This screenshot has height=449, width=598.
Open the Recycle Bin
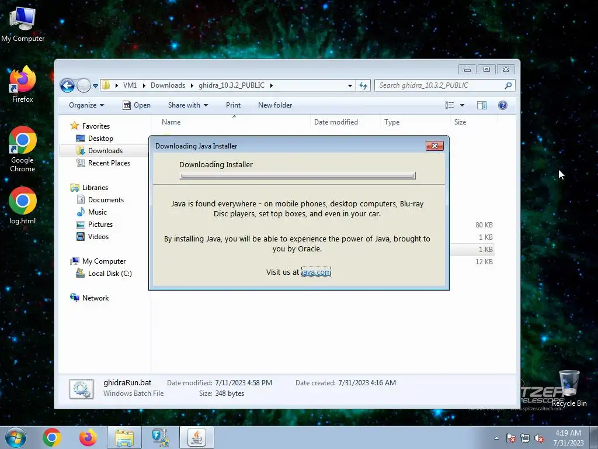(x=569, y=388)
